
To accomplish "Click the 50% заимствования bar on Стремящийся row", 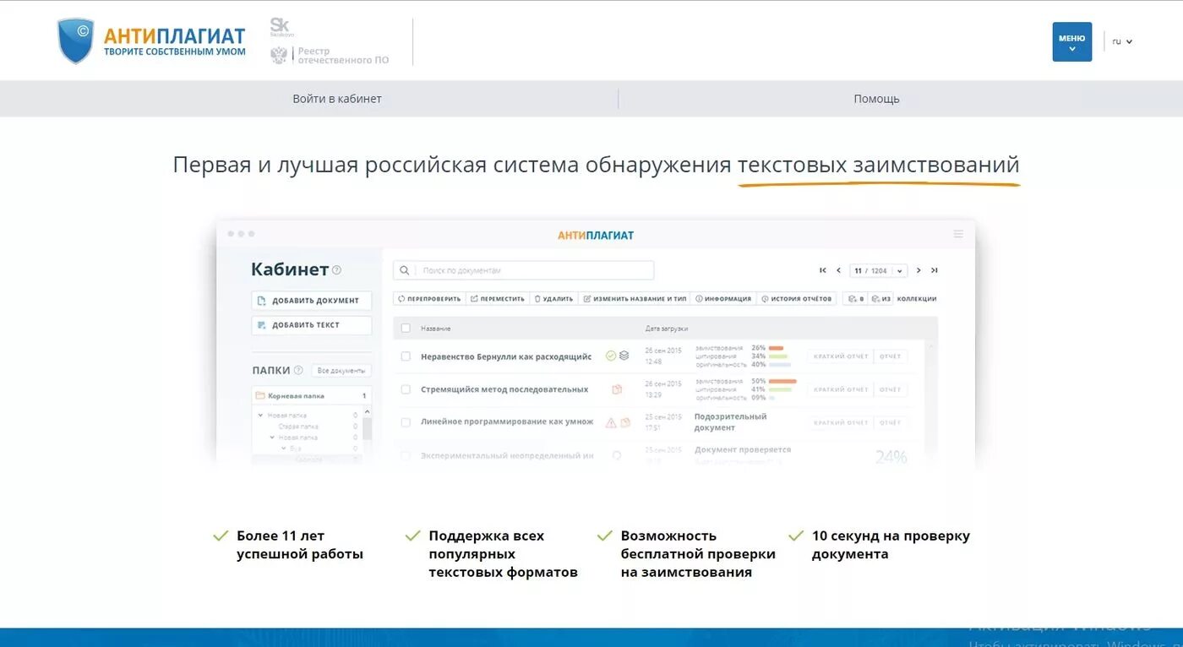I will (782, 381).
